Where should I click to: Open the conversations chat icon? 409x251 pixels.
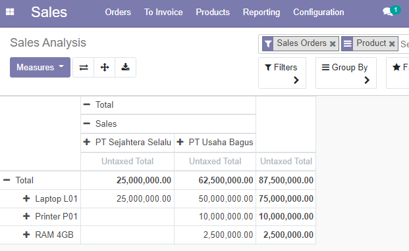pyautogui.click(x=388, y=12)
